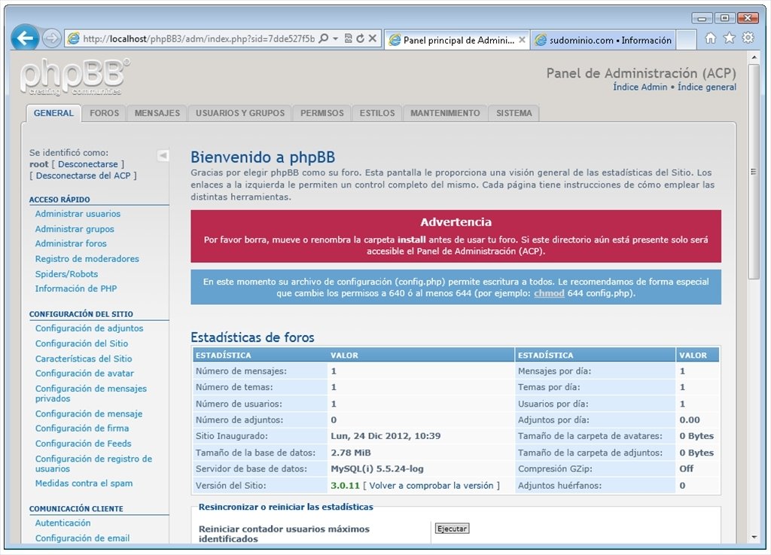771x555 pixels.
Task: Open the ESTILOS tab
Action: (377, 113)
